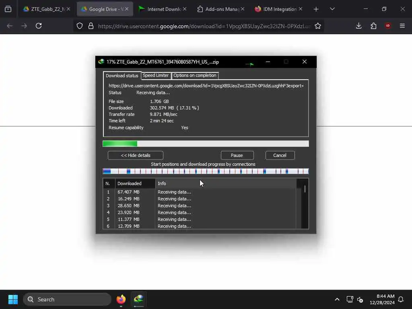Open uBlock Origin extension icon
Screen dimensions: 412x309
(388, 26)
